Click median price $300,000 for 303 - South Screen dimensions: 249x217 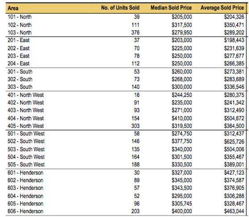[x=182, y=87]
